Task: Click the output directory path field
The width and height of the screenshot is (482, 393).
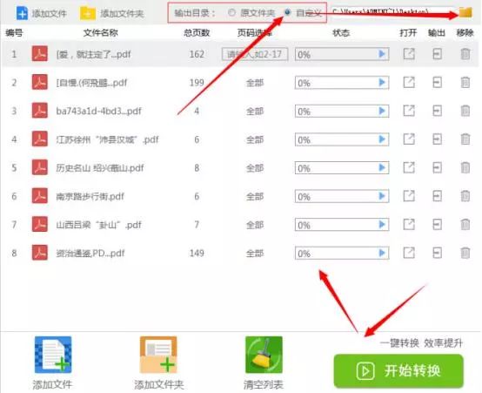Action: pos(393,12)
